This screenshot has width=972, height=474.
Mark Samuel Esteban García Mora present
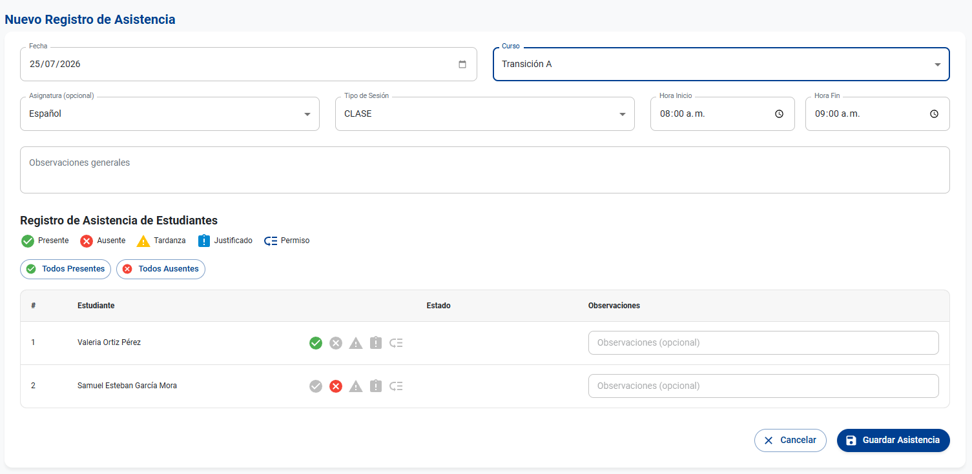[316, 386]
